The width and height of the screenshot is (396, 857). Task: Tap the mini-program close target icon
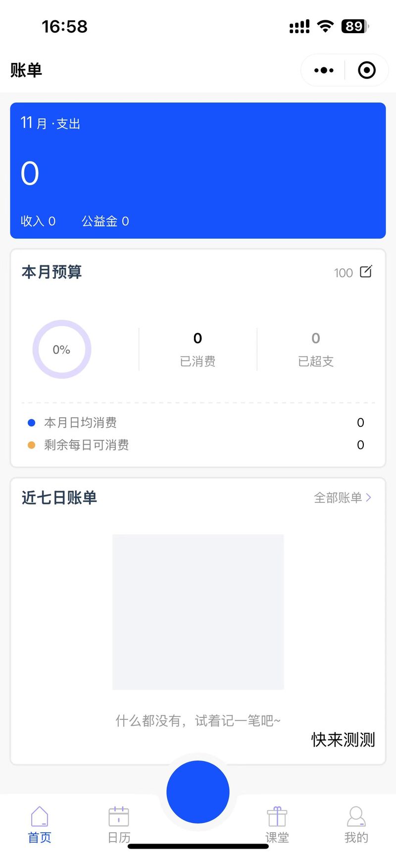366,70
